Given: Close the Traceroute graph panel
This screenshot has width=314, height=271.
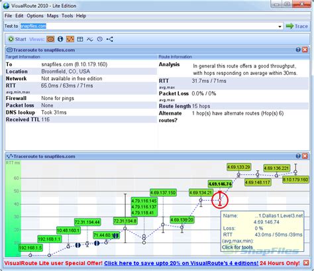Looking at the screenshot, I should pos(305,156).
